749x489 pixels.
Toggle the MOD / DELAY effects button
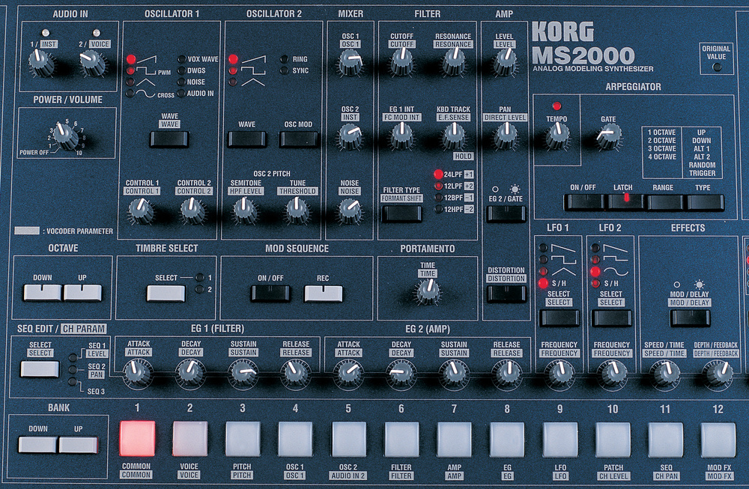click(x=691, y=318)
